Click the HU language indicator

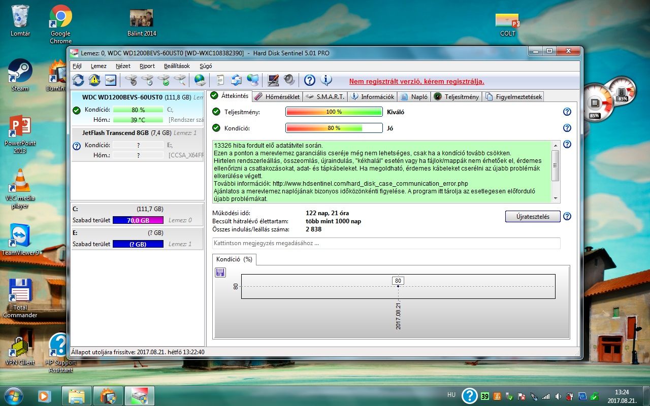click(x=451, y=394)
